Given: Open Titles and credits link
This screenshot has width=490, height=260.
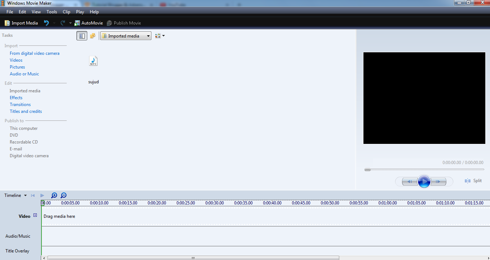Looking at the screenshot, I should point(26,111).
